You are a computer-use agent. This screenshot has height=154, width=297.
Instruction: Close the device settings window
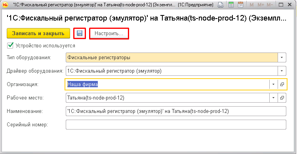290,5
